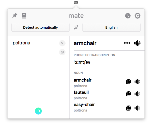The height and width of the screenshot is (127, 152).
Task: Open the phrasebook book icon
Action: coord(24,16)
